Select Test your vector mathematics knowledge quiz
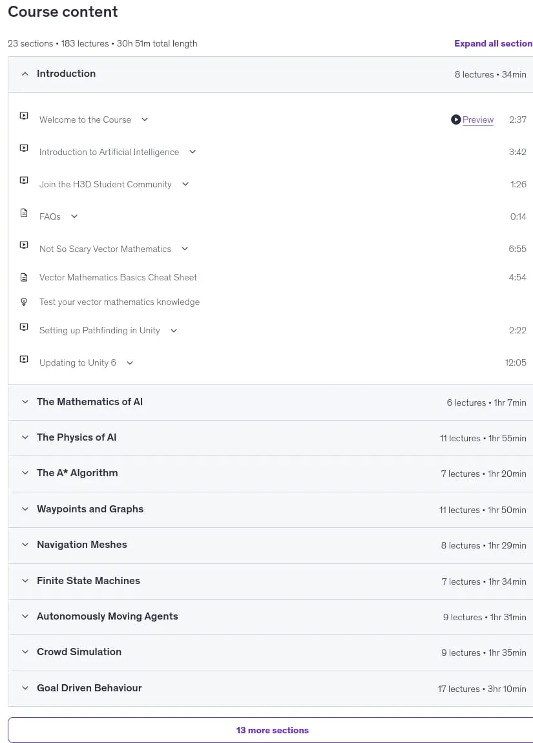 tap(120, 302)
